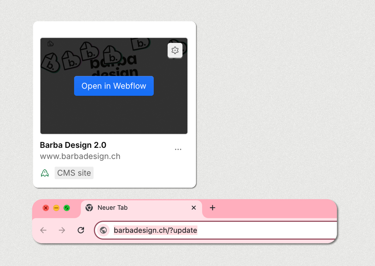Go forward with the browser forward arrow

[x=62, y=230]
